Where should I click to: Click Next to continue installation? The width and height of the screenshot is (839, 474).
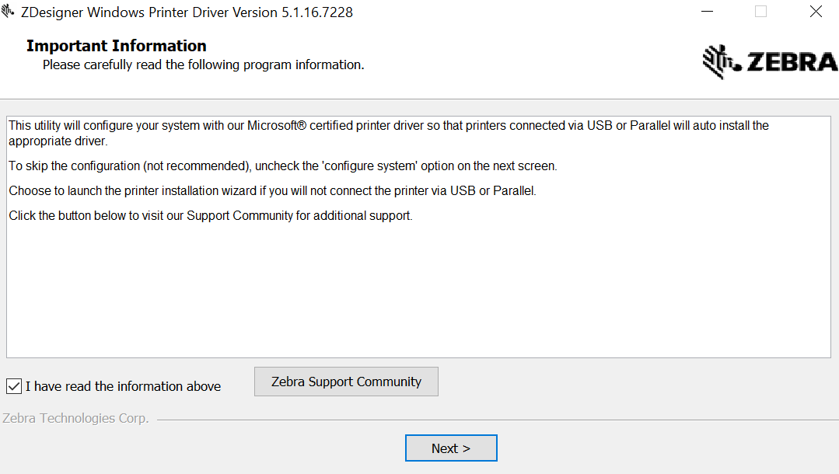451,448
